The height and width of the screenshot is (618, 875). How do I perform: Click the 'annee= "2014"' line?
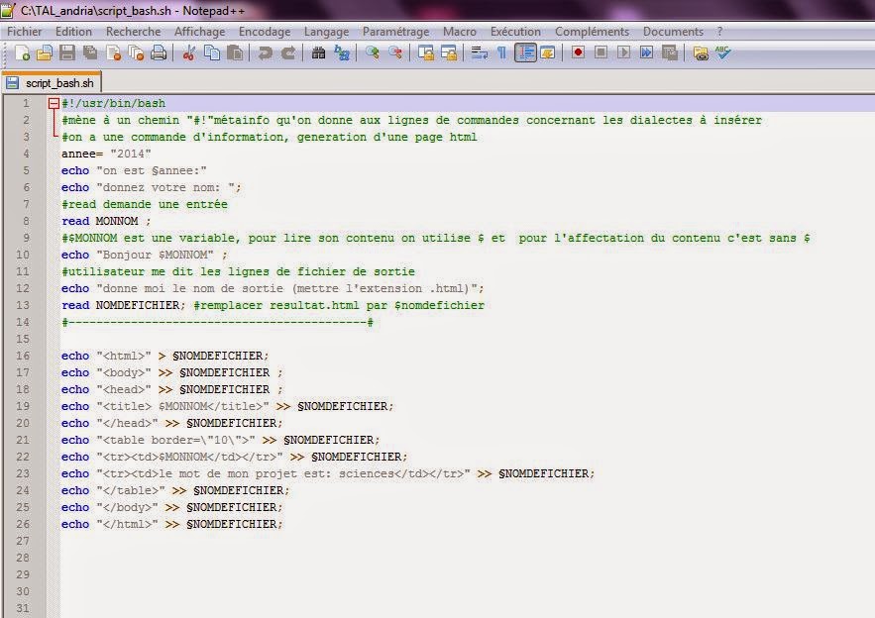tap(106, 154)
